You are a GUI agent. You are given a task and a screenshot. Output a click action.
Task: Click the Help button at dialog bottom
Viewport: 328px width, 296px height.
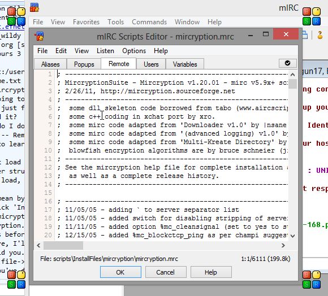(x=211, y=272)
